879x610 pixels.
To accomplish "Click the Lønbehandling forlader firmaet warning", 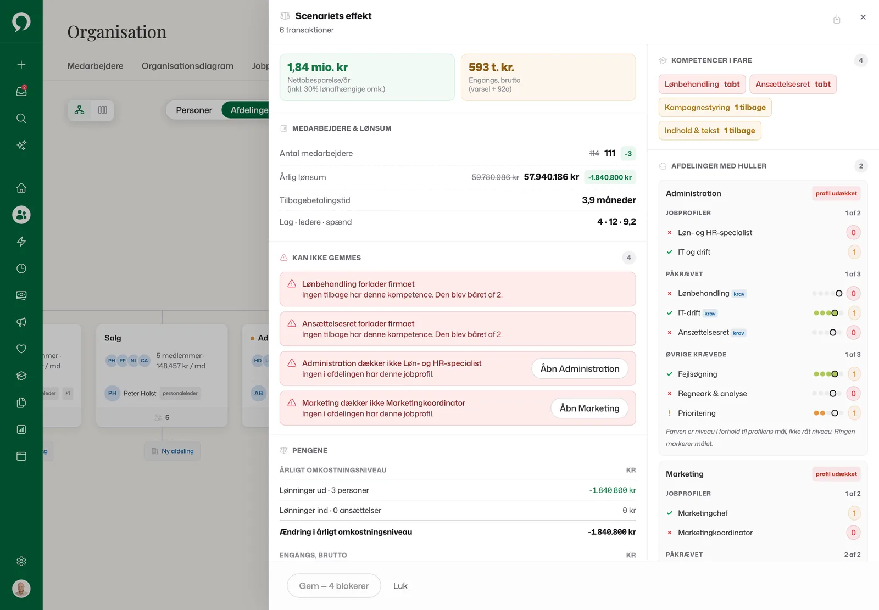I will (x=458, y=289).
